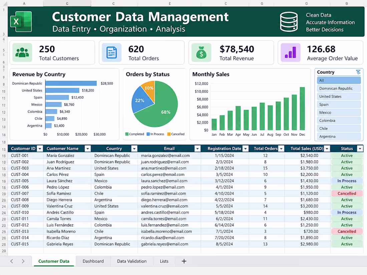Screen dimensions: 367x275
Task: Click the blue In Process legend swatch
Action: coord(148,134)
